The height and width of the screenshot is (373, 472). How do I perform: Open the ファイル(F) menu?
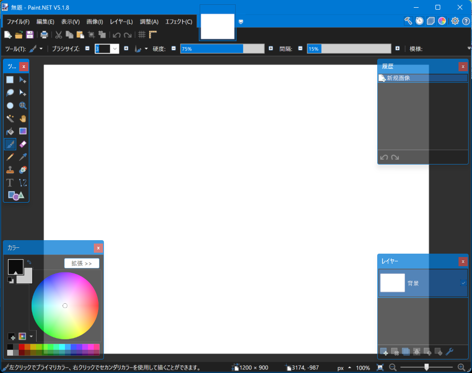pyautogui.click(x=18, y=22)
